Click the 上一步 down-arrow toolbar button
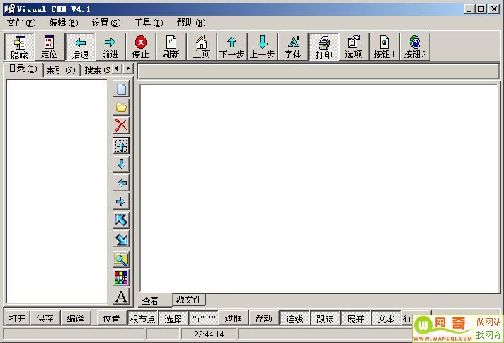 263,47
